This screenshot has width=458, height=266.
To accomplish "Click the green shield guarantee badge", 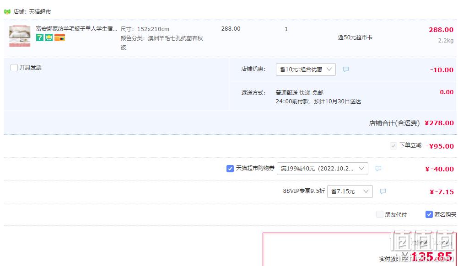I will [x=49, y=37].
